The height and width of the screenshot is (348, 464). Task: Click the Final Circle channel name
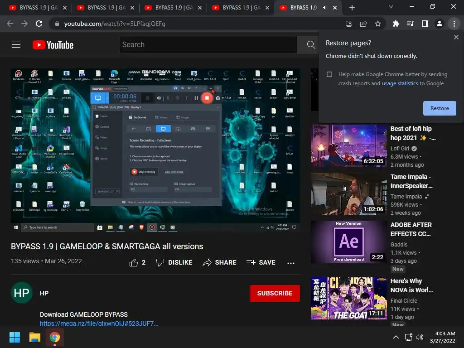[x=404, y=301]
